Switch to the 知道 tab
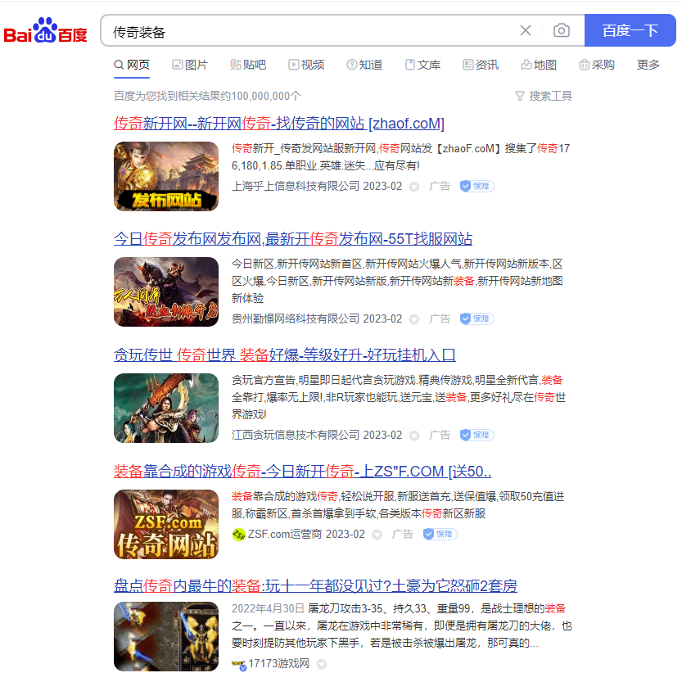Screen dimensions: 682x682 (364, 65)
